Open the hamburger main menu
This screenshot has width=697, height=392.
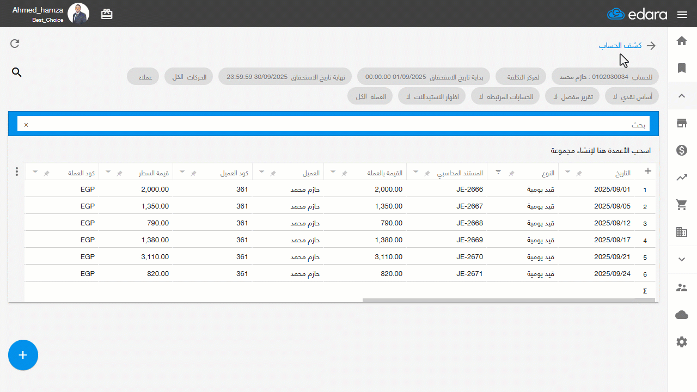(682, 15)
